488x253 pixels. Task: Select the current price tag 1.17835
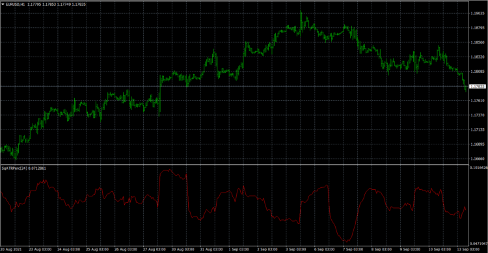477,87
